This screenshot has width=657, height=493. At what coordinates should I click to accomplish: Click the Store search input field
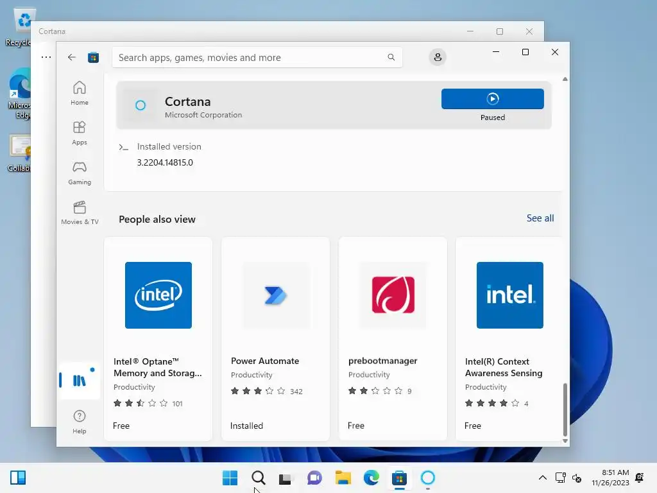[x=257, y=57]
